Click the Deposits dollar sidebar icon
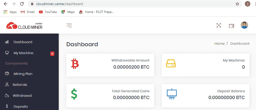The width and height of the screenshot is (256, 110). 7,106
